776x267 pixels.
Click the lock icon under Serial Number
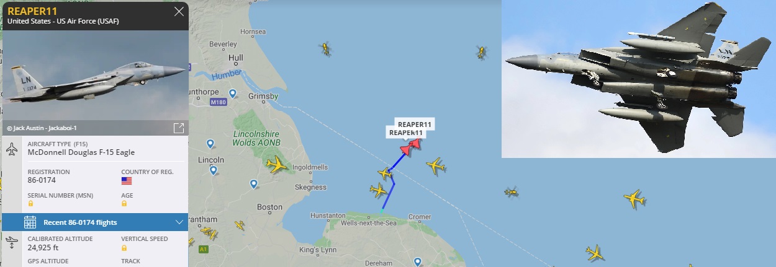[x=30, y=203]
